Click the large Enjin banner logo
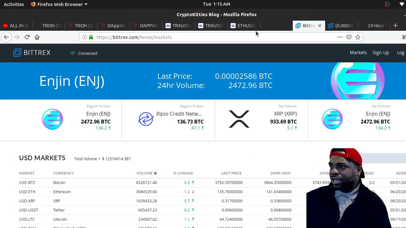The image size is (406, 228). (358, 81)
